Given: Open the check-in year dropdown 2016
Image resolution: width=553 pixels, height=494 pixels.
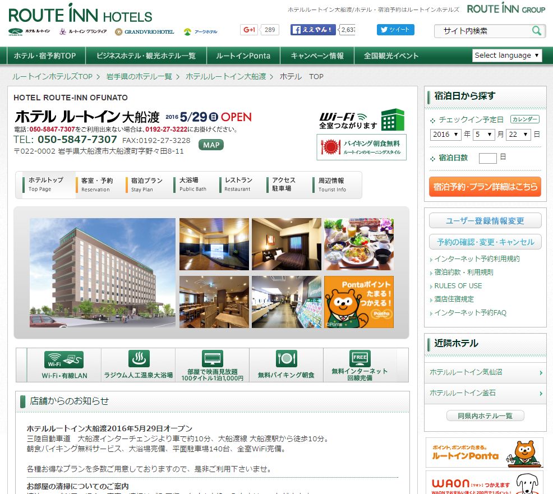Looking at the screenshot, I should point(445,135).
